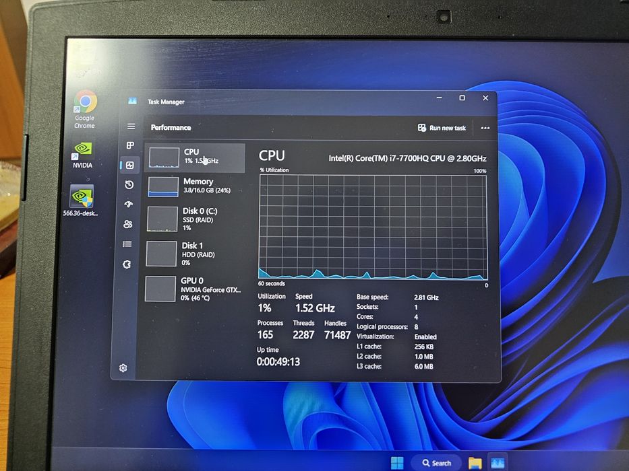The width and height of the screenshot is (629, 471).
Task: Click the 566.36-desk installer desktop icon
Action: 81,200
